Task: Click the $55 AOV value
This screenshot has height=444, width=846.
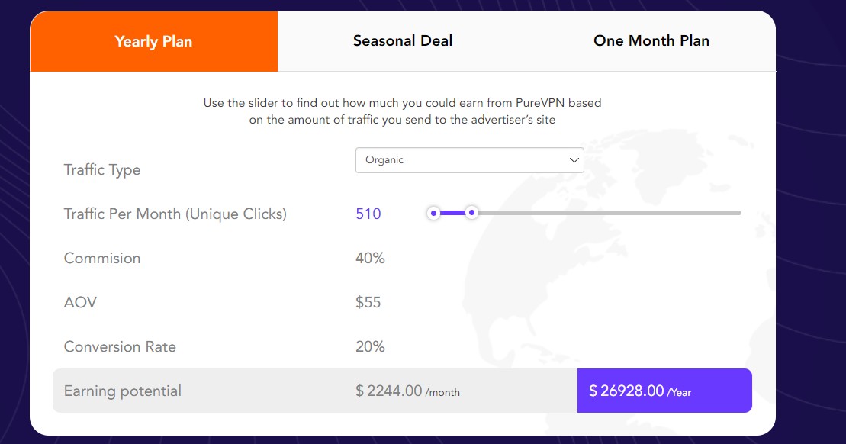Action: tap(368, 303)
